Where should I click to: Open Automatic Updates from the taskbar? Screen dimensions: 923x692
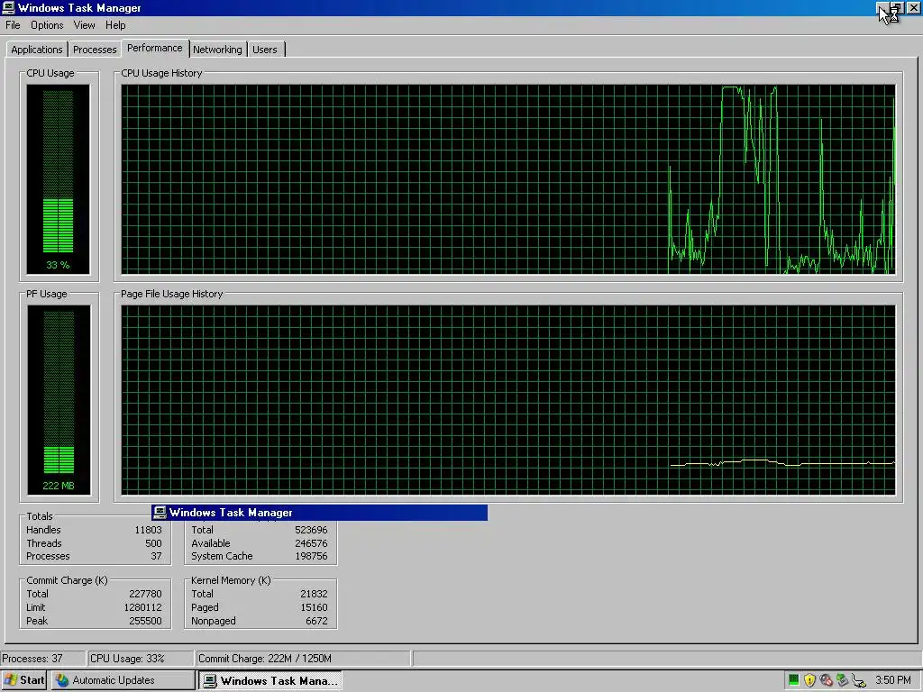123,680
